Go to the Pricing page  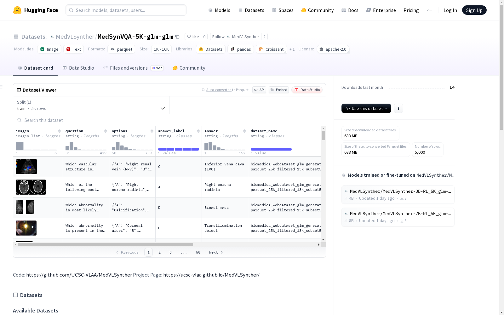(x=411, y=10)
